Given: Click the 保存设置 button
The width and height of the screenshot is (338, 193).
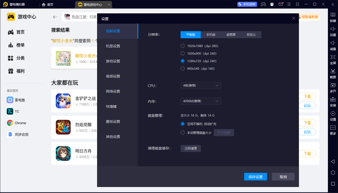Looking at the screenshot, I should (x=255, y=177).
